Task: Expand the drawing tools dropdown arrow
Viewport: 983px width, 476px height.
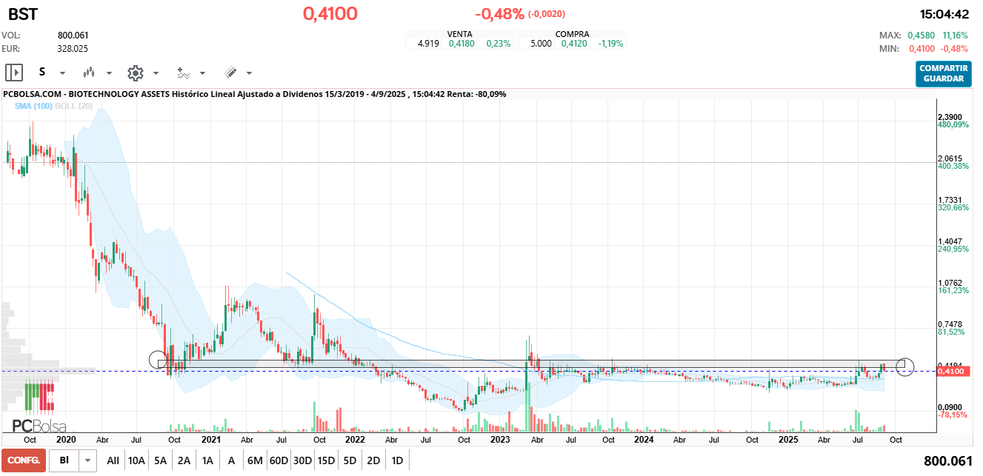Action: tap(249, 73)
